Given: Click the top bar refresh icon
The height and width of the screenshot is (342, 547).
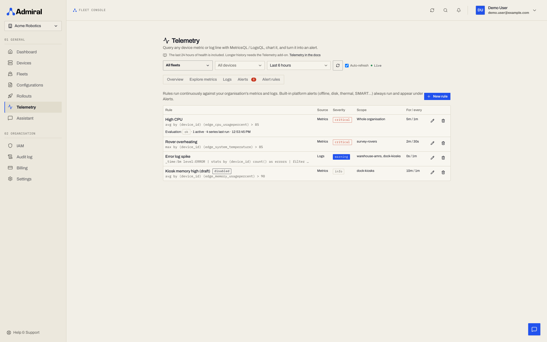Looking at the screenshot, I should 432,10.
